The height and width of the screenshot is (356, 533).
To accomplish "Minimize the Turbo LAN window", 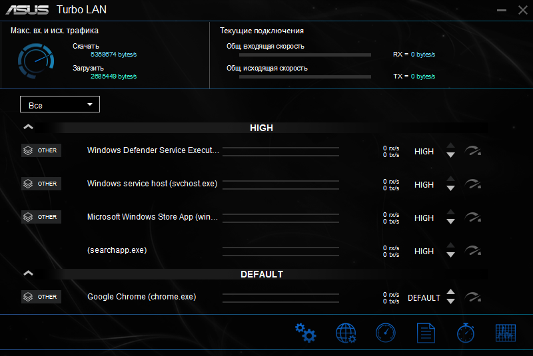I will [x=502, y=10].
